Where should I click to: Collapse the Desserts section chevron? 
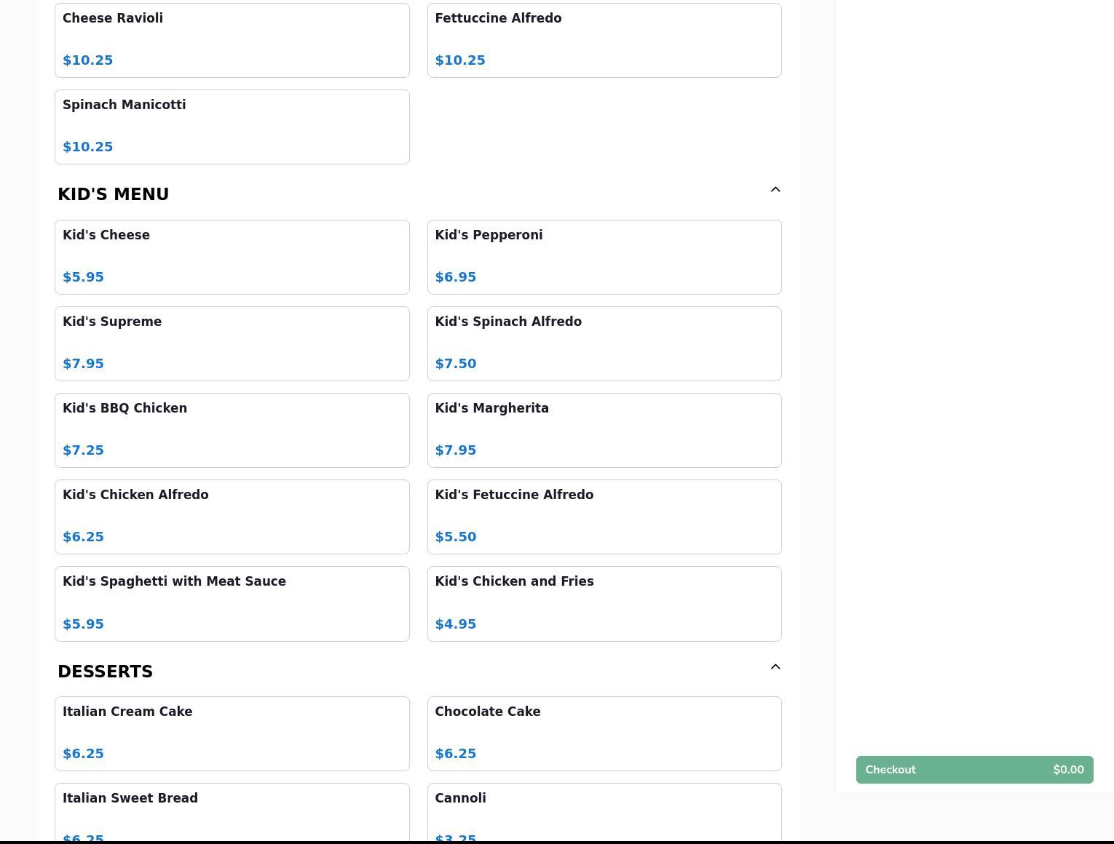pyautogui.click(x=775, y=667)
